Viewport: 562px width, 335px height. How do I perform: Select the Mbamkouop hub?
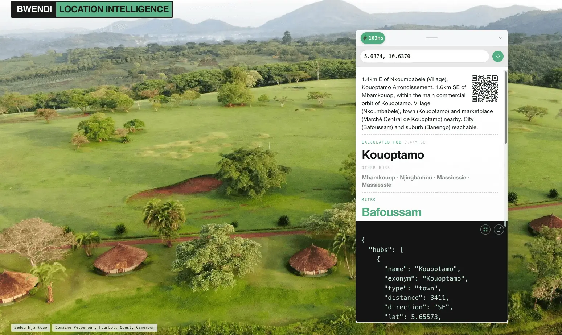pos(378,178)
